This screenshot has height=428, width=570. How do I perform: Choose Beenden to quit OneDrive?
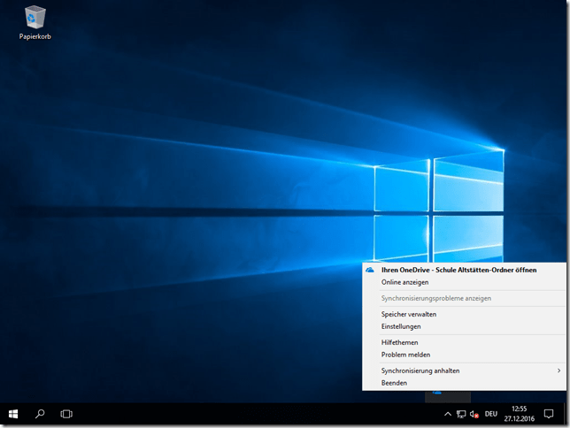point(395,383)
